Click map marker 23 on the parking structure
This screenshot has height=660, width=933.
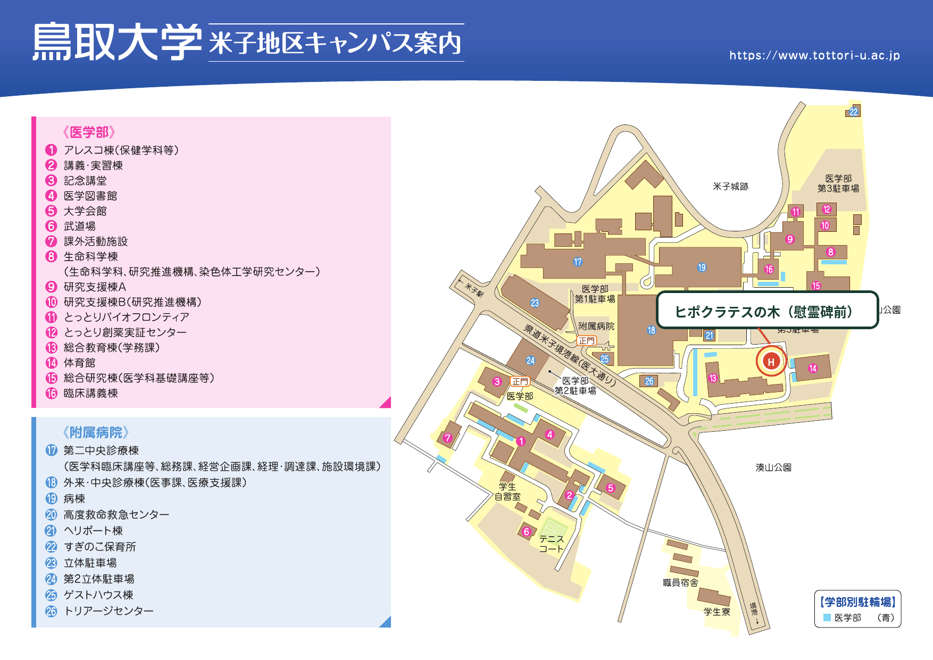pyautogui.click(x=535, y=303)
